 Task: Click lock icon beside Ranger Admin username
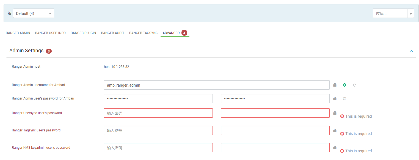(x=335, y=85)
